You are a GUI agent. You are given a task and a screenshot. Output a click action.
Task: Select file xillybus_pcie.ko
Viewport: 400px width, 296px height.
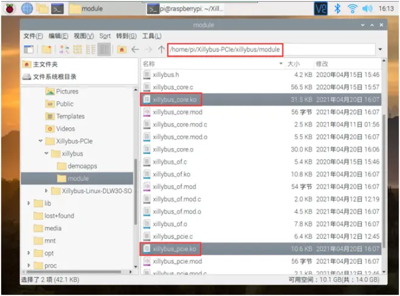(261, 249)
